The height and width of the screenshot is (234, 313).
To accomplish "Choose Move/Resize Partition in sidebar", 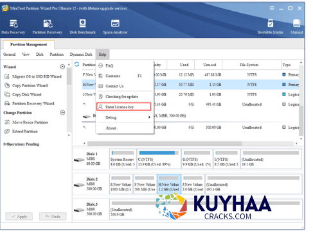I will pyautogui.click(x=26, y=122).
